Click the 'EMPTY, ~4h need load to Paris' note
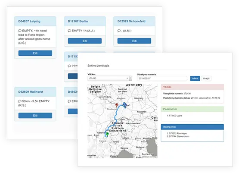The image size is (239, 173). pyautogui.click(x=34, y=37)
